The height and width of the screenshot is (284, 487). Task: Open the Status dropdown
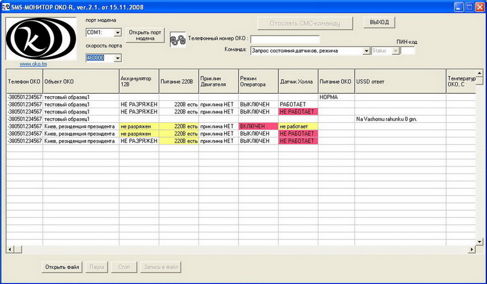click(x=396, y=50)
